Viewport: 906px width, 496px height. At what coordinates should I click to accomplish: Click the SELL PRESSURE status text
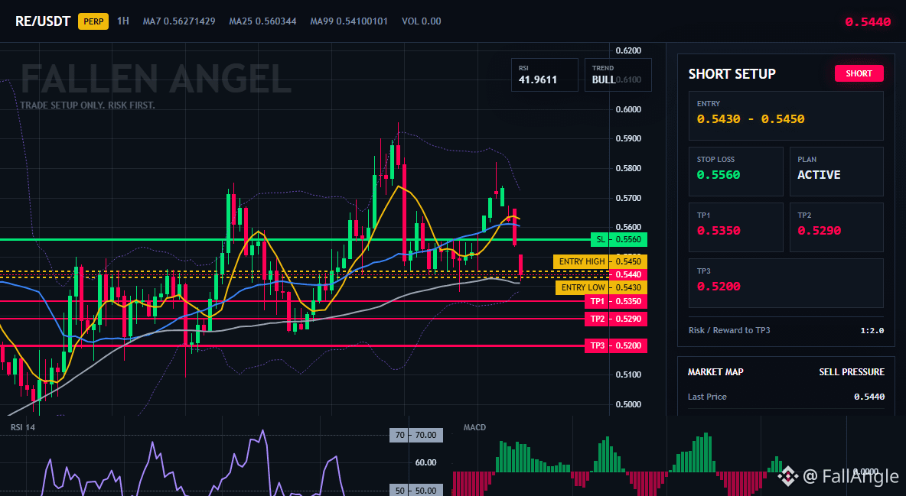[852, 372]
